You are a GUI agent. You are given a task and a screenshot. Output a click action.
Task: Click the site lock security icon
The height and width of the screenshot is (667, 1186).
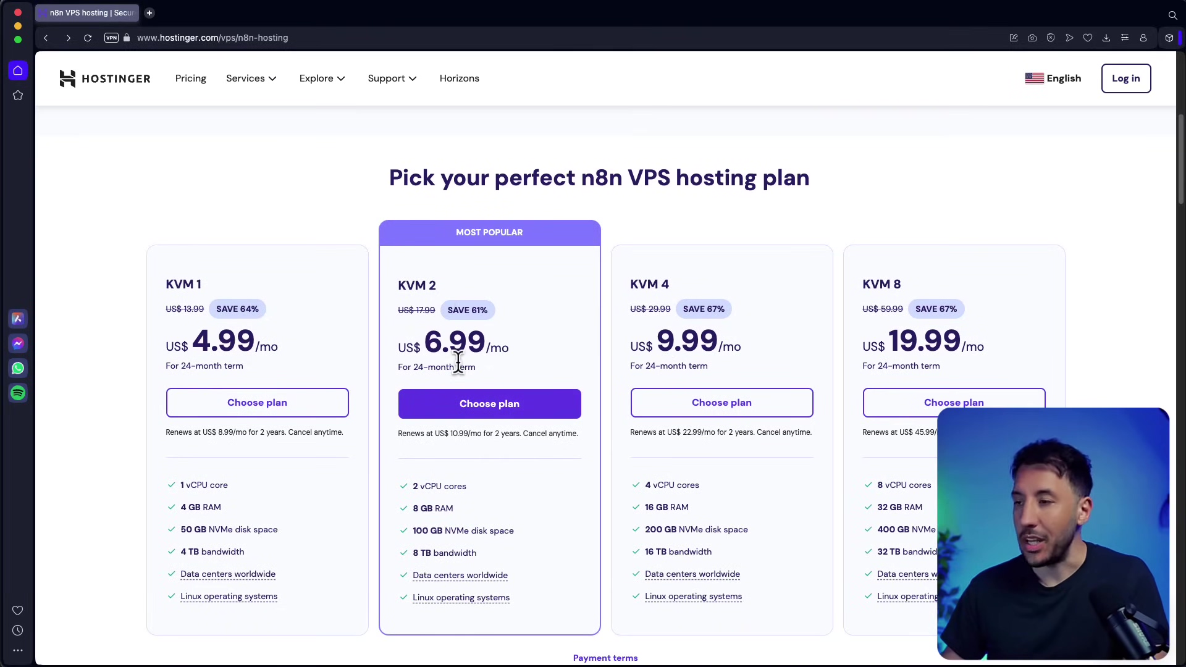pos(127,38)
